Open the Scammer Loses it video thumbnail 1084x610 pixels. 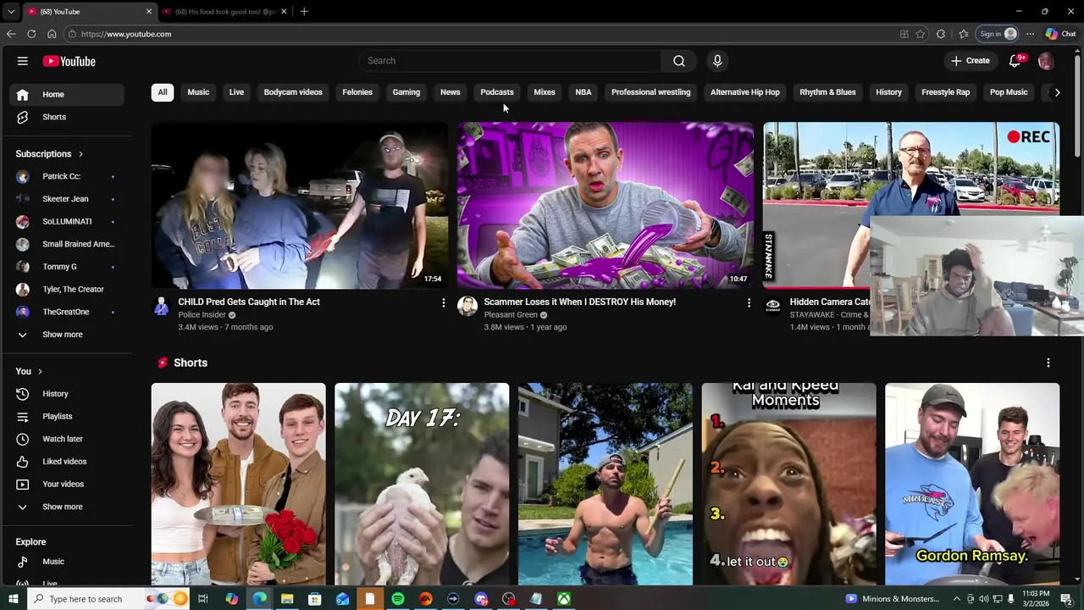tap(606, 205)
